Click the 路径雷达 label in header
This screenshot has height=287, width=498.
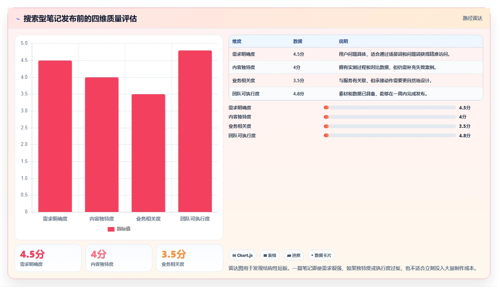click(473, 18)
